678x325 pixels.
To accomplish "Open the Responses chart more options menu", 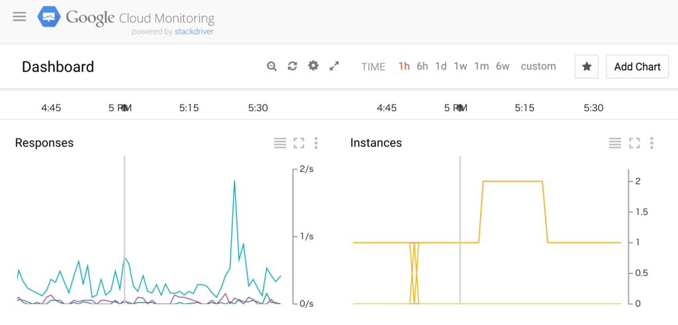I will (x=316, y=143).
